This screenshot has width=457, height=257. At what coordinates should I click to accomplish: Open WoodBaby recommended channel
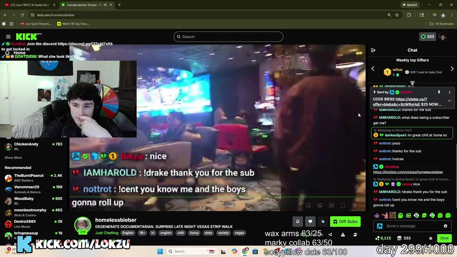tap(34, 201)
